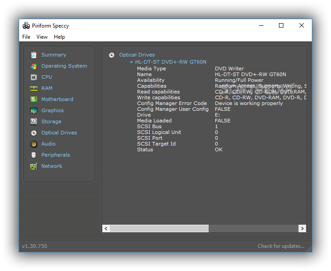Click the SCSI Target Id label
Screen dimensions: 331x271
156,144
